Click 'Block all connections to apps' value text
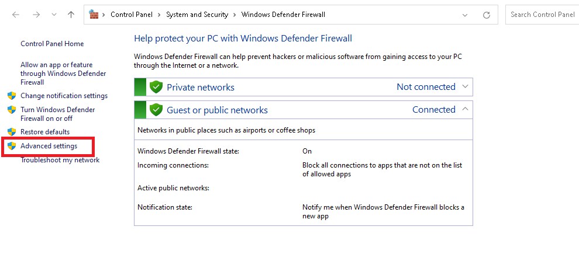Viewport: 579px width, 268px height. pyautogui.click(x=382, y=170)
